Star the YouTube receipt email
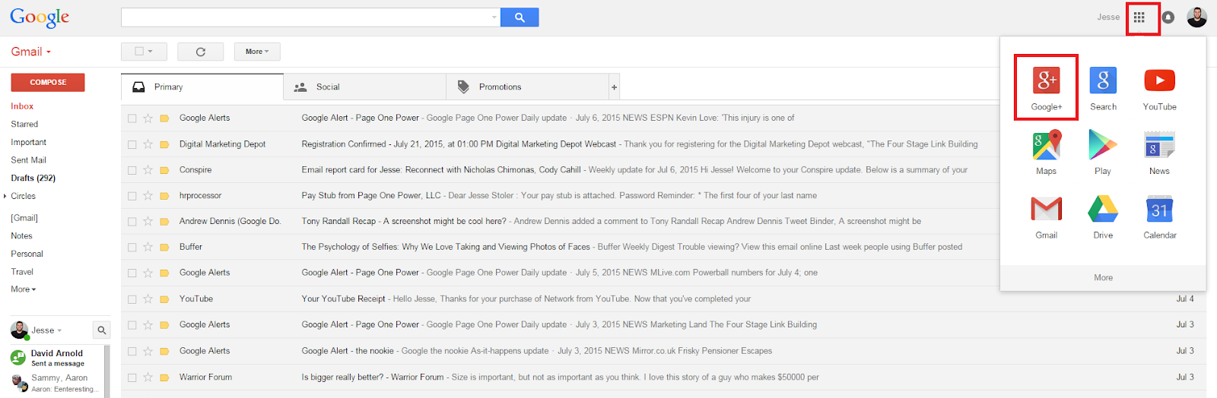Viewport: 1217px width, 398px height. pyautogui.click(x=148, y=299)
